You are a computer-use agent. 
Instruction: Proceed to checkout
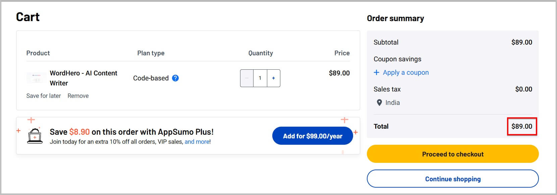[x=453, y=154]
